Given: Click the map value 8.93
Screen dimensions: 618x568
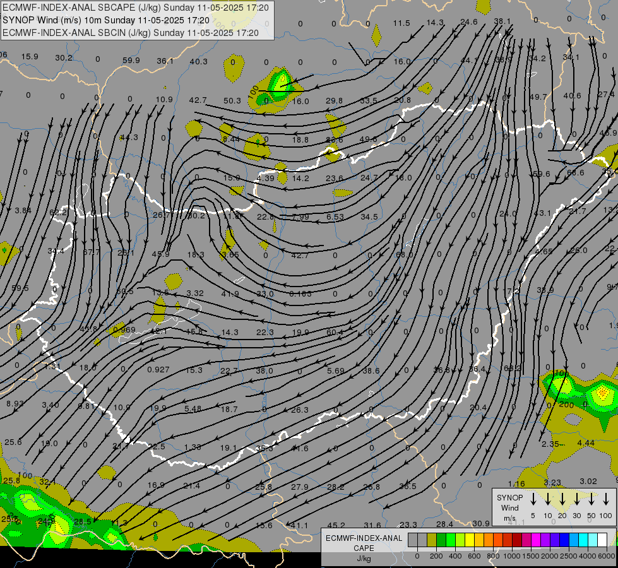Looking at the screenshot, I should coord(15,404).
